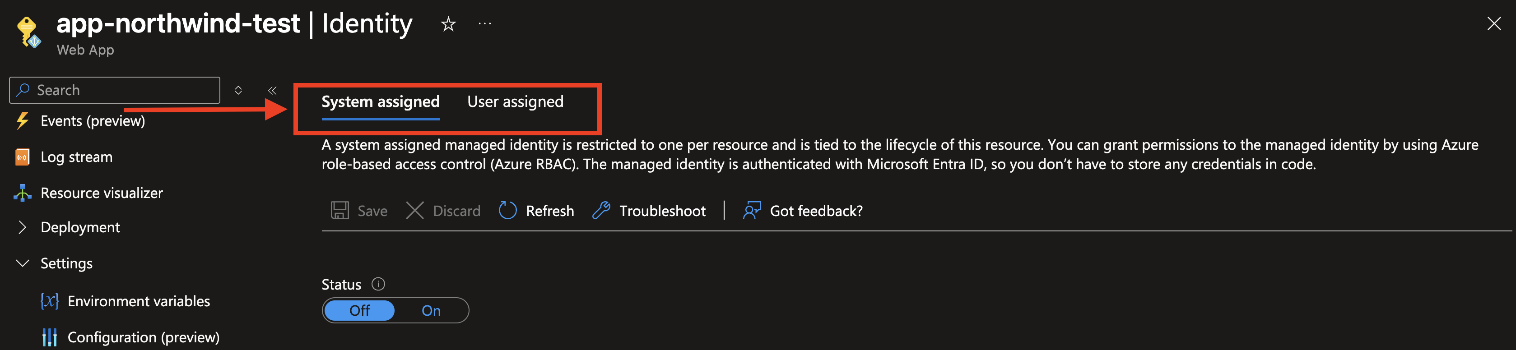This screenshot has height=350, width=1516.
Task: Click the feedback person icon
Action: coord(752,211)
